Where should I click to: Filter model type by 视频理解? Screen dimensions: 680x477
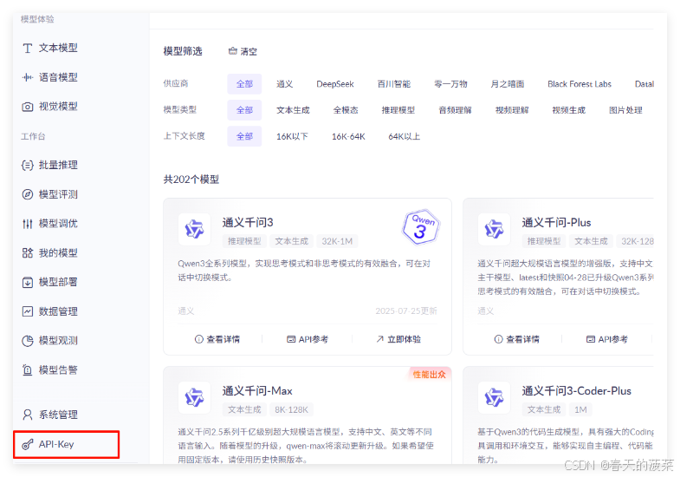click(x=512, y=110)
